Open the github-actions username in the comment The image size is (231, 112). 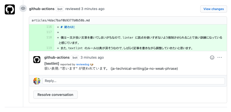click(x=57, y=58)
